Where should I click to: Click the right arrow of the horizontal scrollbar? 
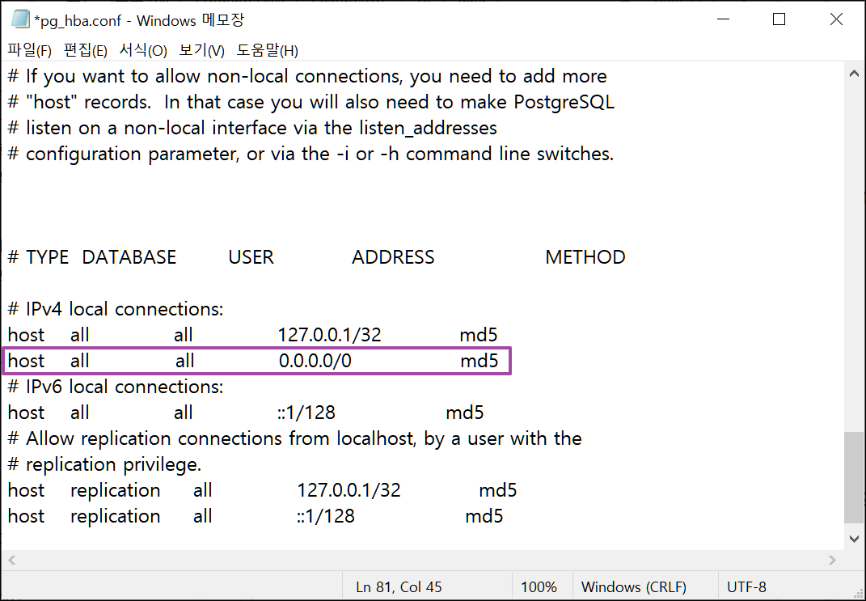pos(834,559)
